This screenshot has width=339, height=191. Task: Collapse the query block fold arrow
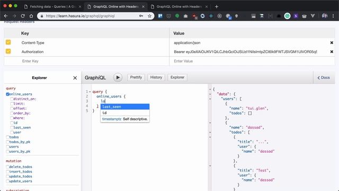tap(90, 92)
